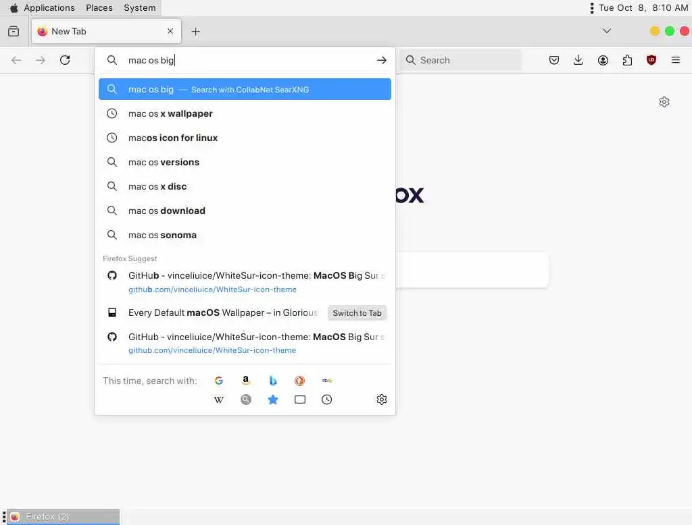The width and height of the screenshot is (692, 525).
Task: Click the Tue Oct 8 clock
Action: (x=643, y=7)
